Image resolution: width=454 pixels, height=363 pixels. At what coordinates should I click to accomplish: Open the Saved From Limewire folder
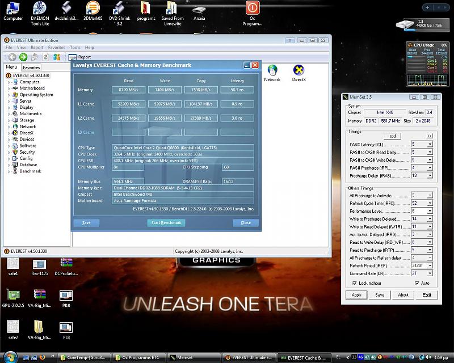coord(173,13)
